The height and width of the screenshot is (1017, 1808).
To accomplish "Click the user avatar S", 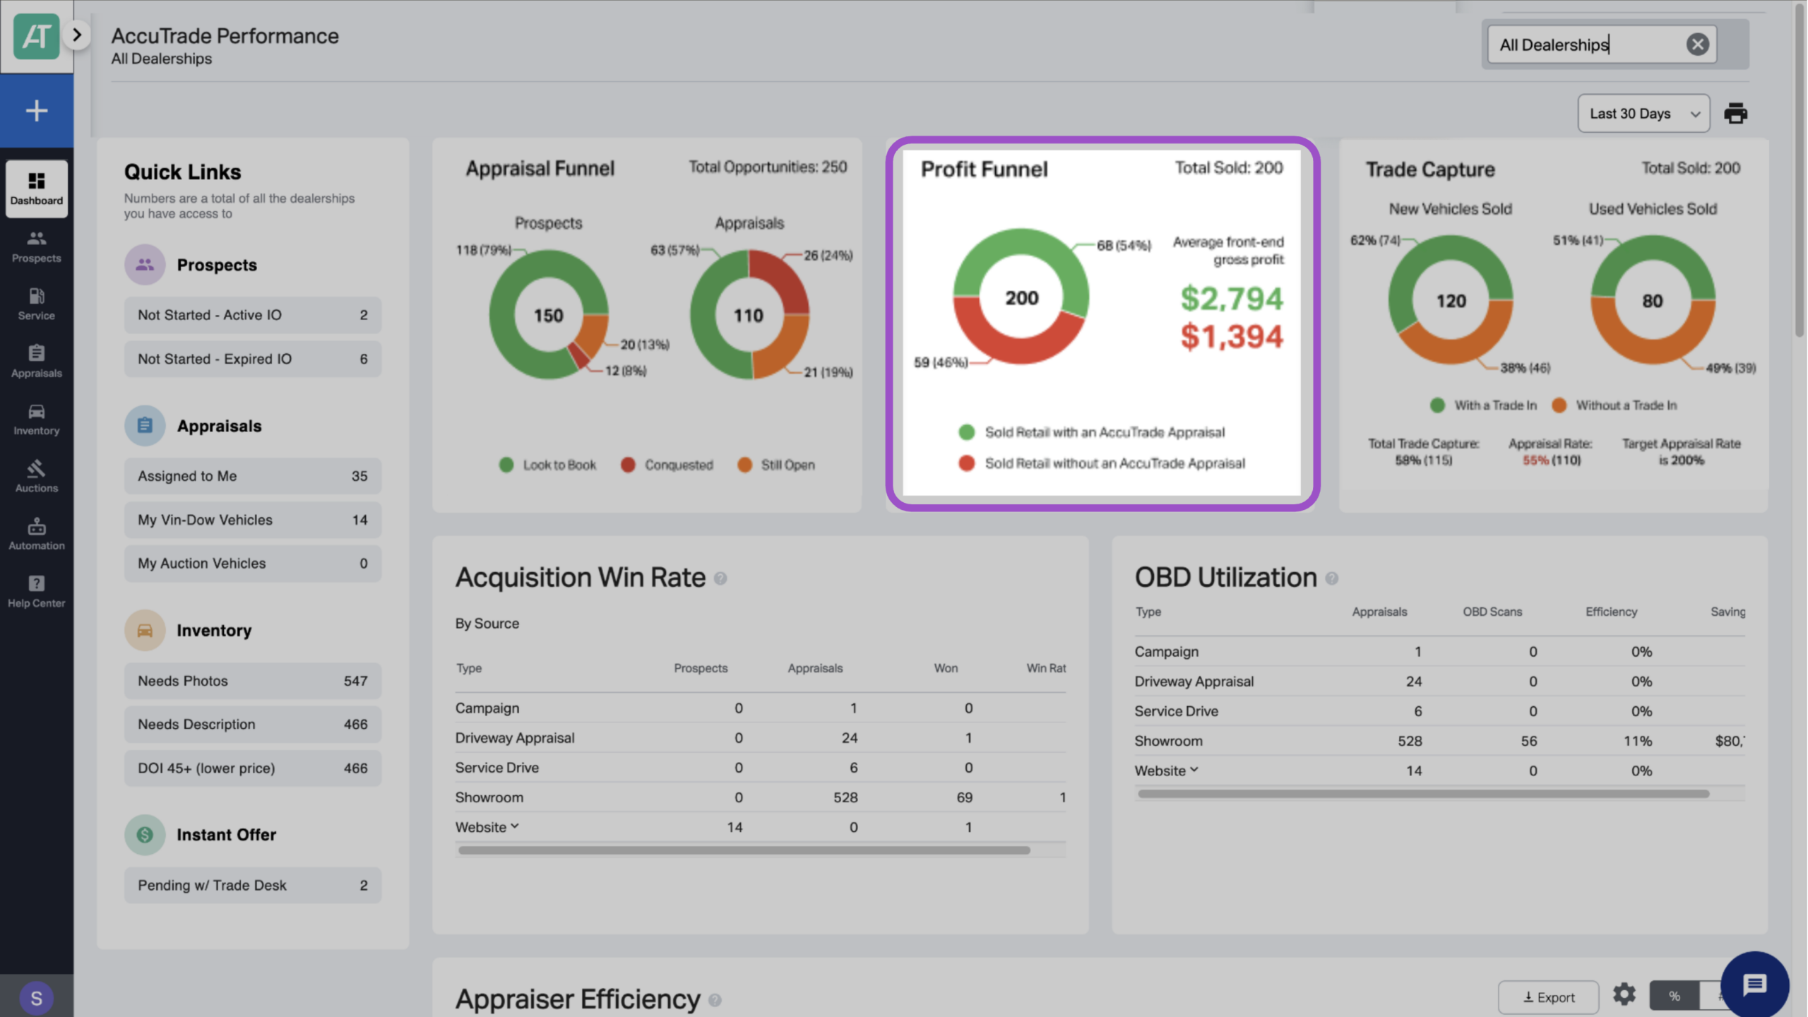I will click(x=36, y=998).
